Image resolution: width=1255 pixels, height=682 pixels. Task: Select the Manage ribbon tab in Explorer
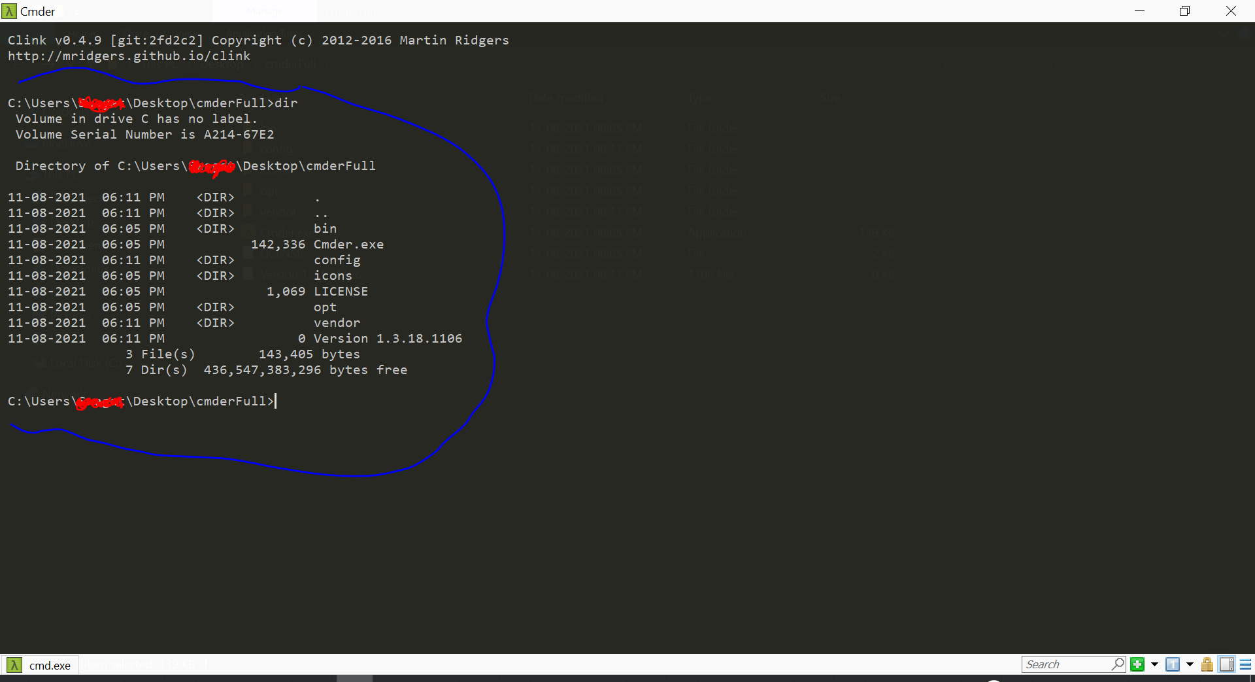[265, 12]
